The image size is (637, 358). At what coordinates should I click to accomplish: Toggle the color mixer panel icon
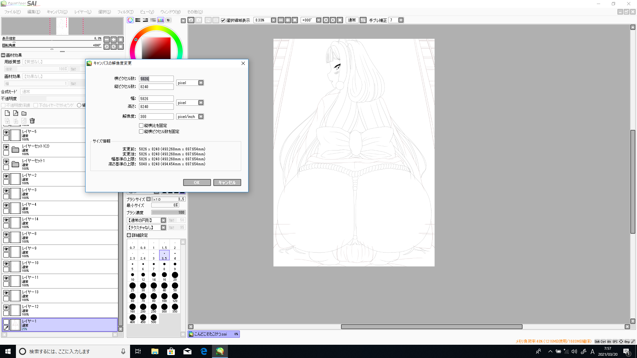[x=153, y=20]
